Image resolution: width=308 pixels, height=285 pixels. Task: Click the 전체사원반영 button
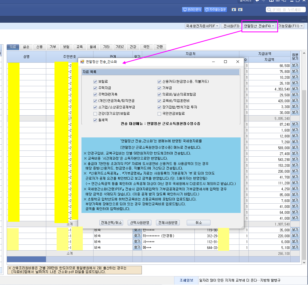point(168,223)
